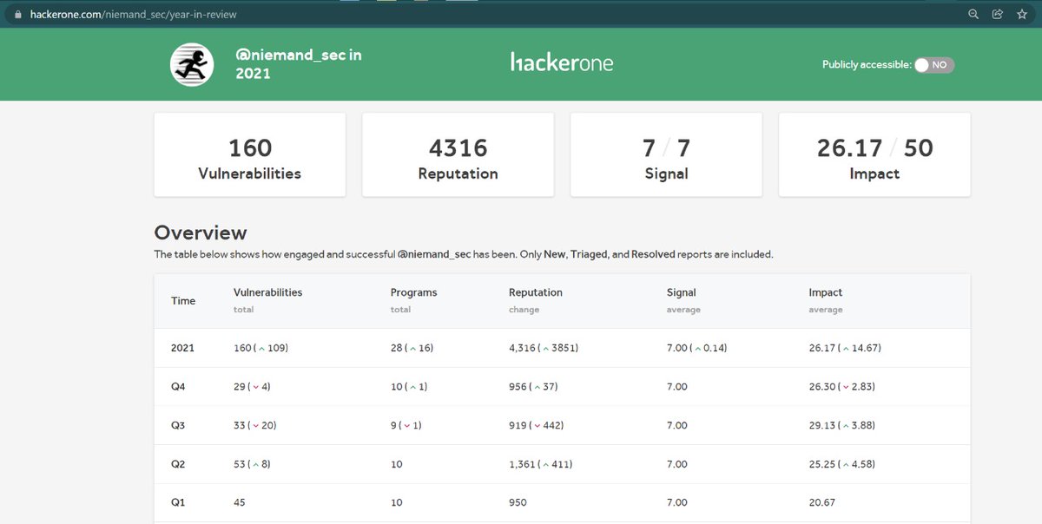Click the Impact average column header
This screenshot has height=524, width=1042.
[x=826, y=300]
